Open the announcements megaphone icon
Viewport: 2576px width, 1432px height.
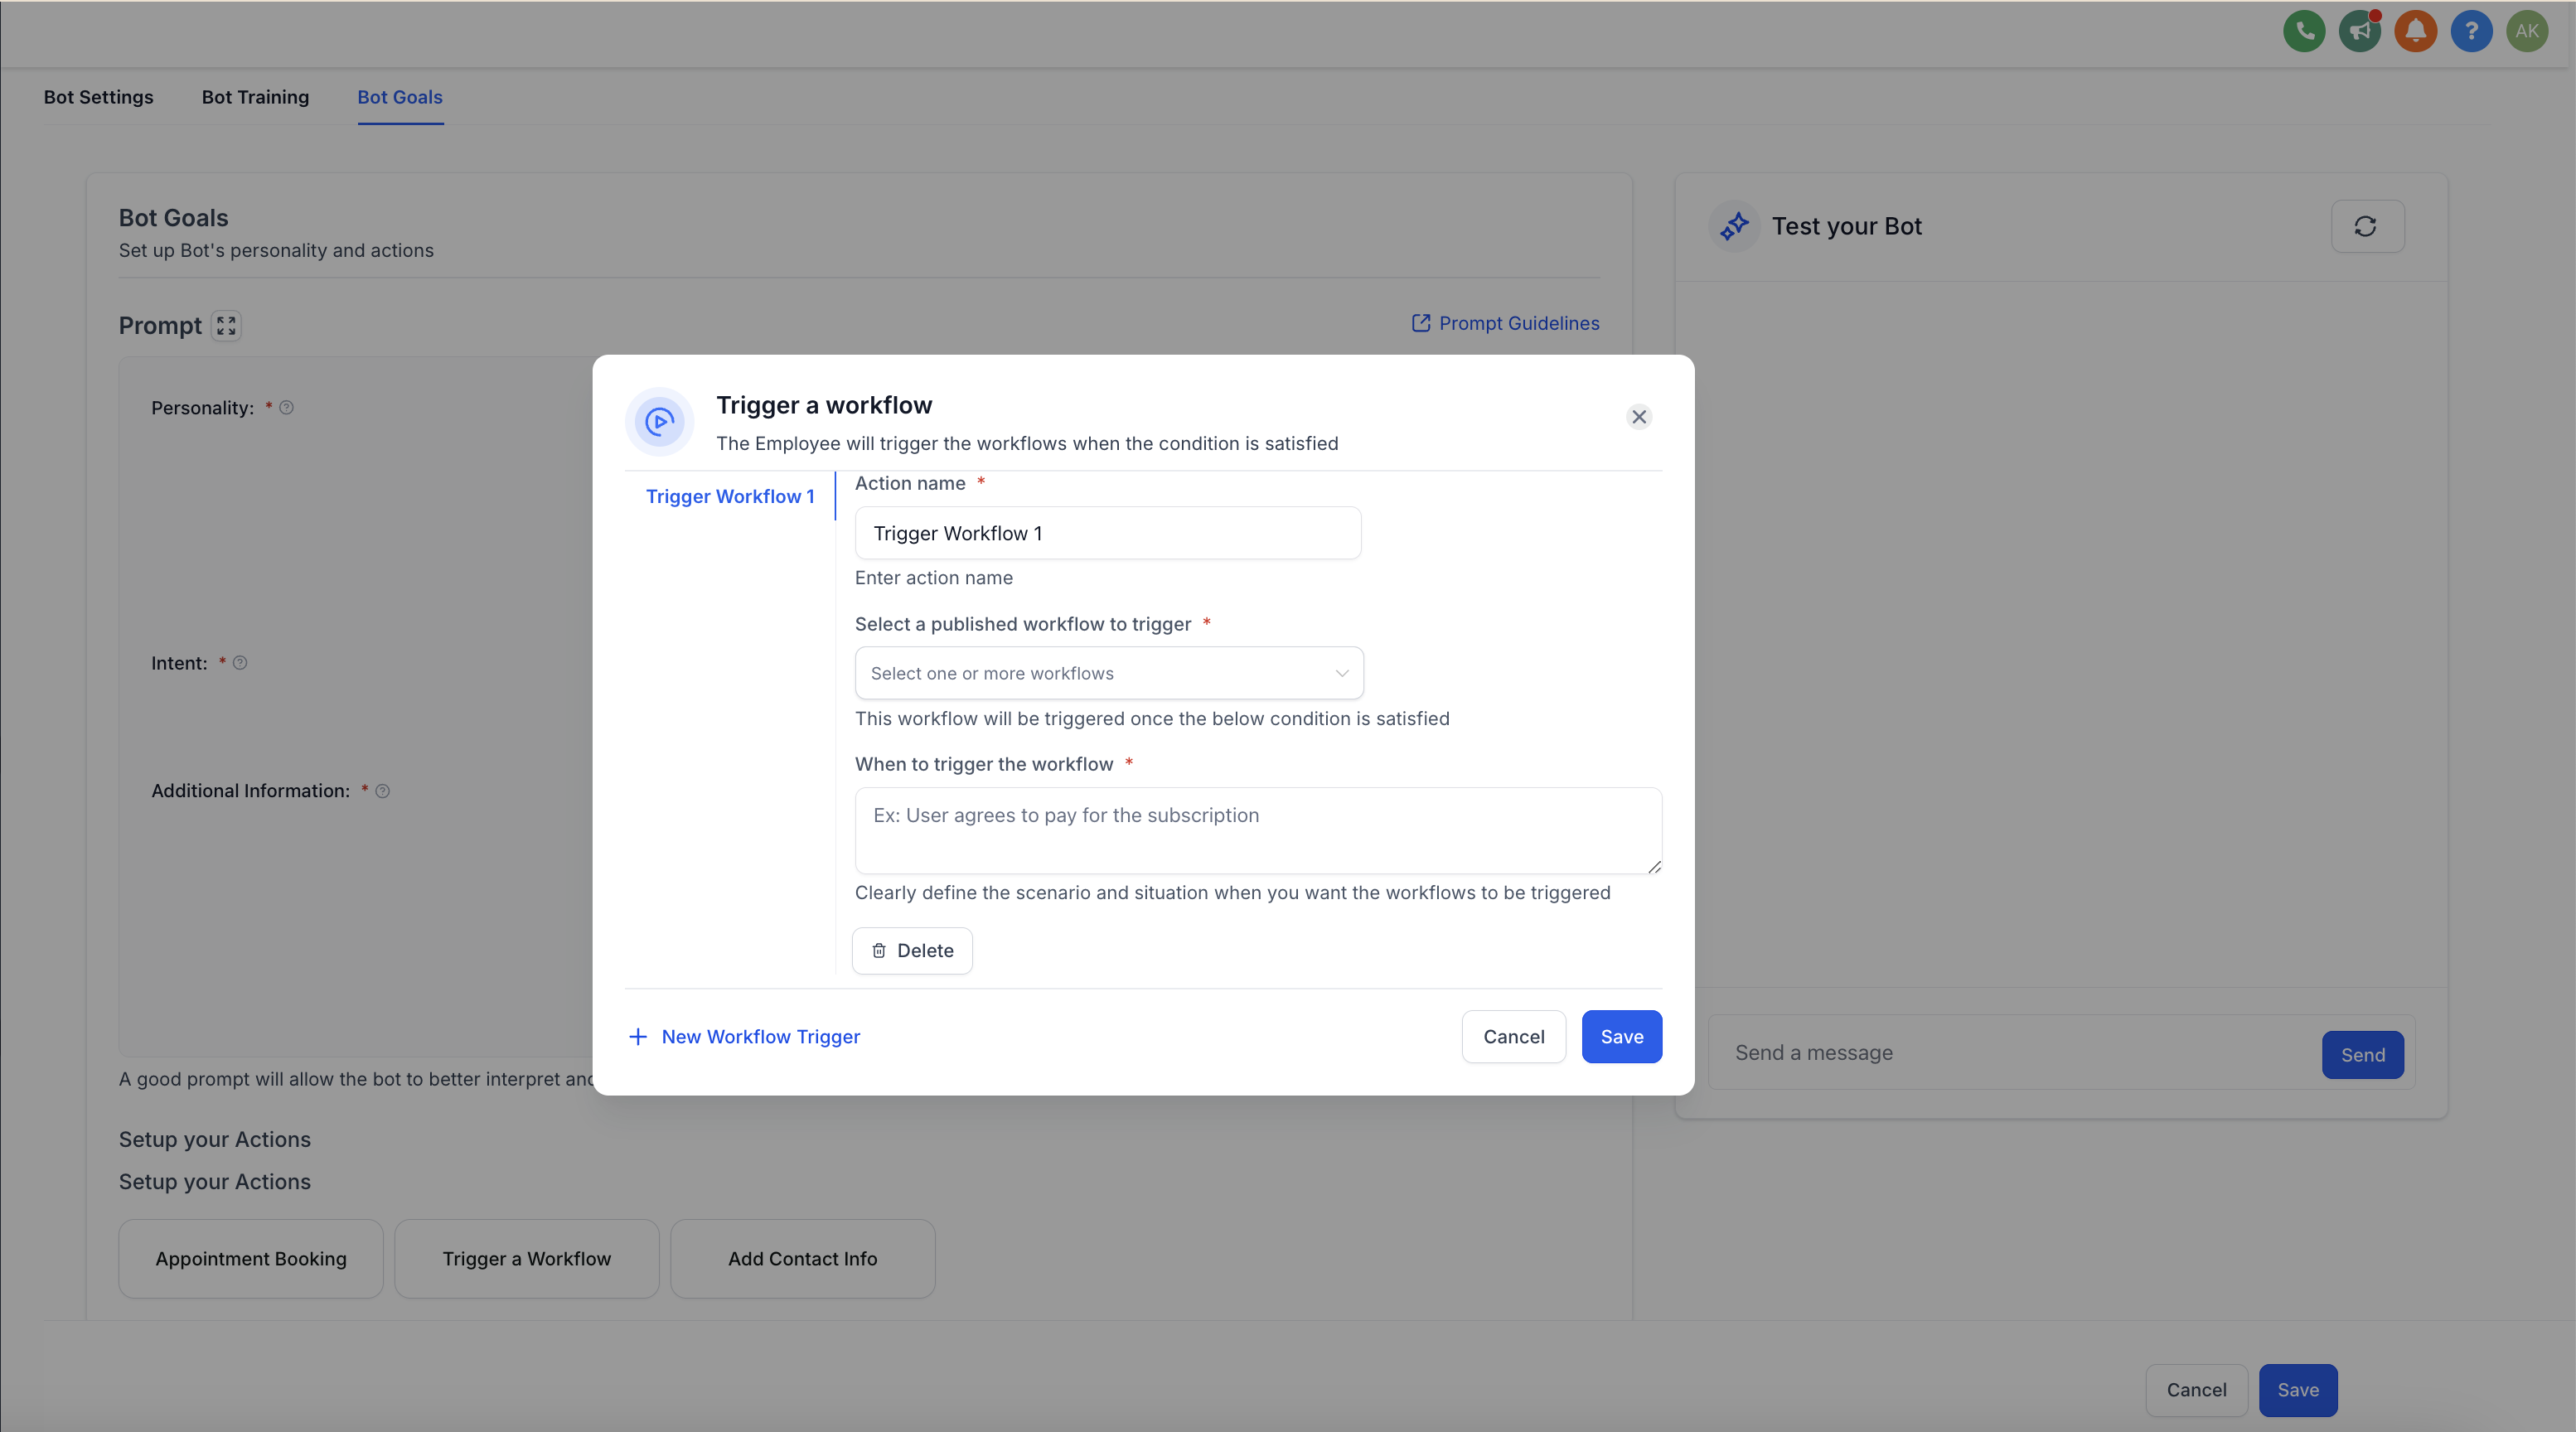point(2359,31)
